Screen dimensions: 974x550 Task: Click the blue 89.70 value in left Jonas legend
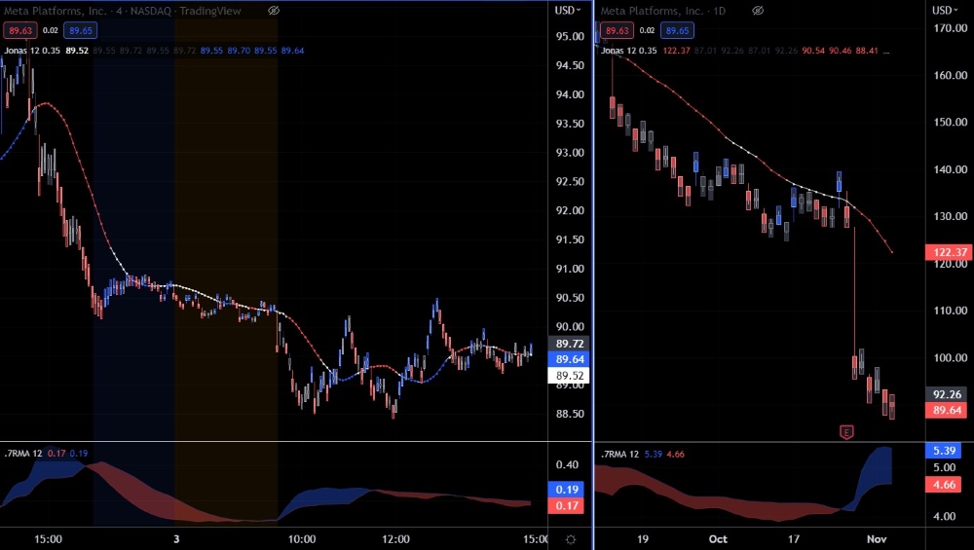pyautogui.click(x=240, y=51)
